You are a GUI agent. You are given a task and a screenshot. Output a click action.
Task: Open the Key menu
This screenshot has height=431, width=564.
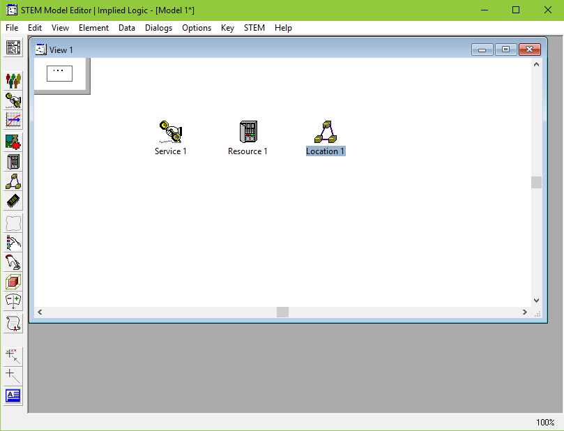click(227, 28)
